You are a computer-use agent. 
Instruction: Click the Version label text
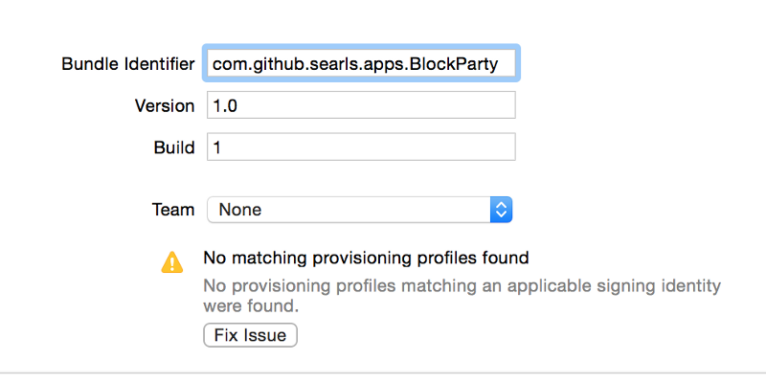(x=165, y=105)
